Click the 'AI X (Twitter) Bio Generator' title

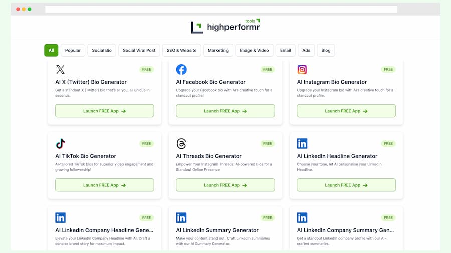click(91, 82)
